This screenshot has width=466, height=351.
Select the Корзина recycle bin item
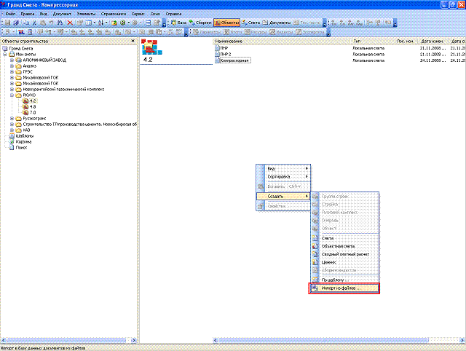tap(23, 141)
